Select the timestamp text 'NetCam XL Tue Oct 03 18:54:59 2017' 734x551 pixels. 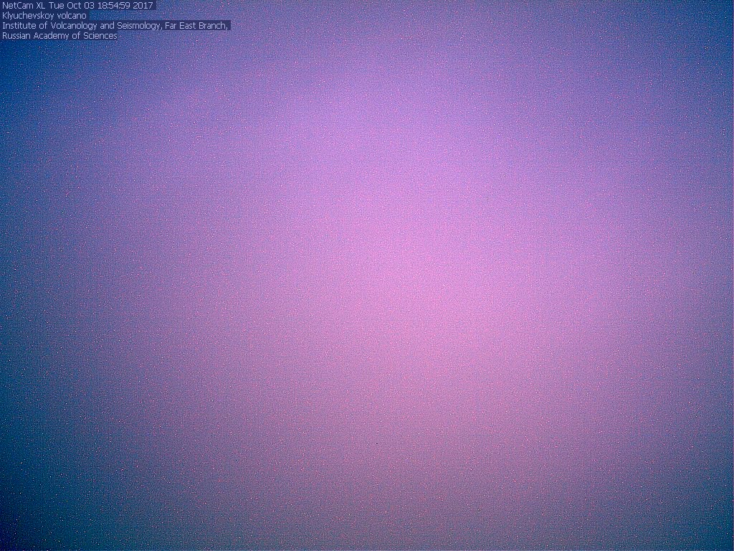pos(77,6)
